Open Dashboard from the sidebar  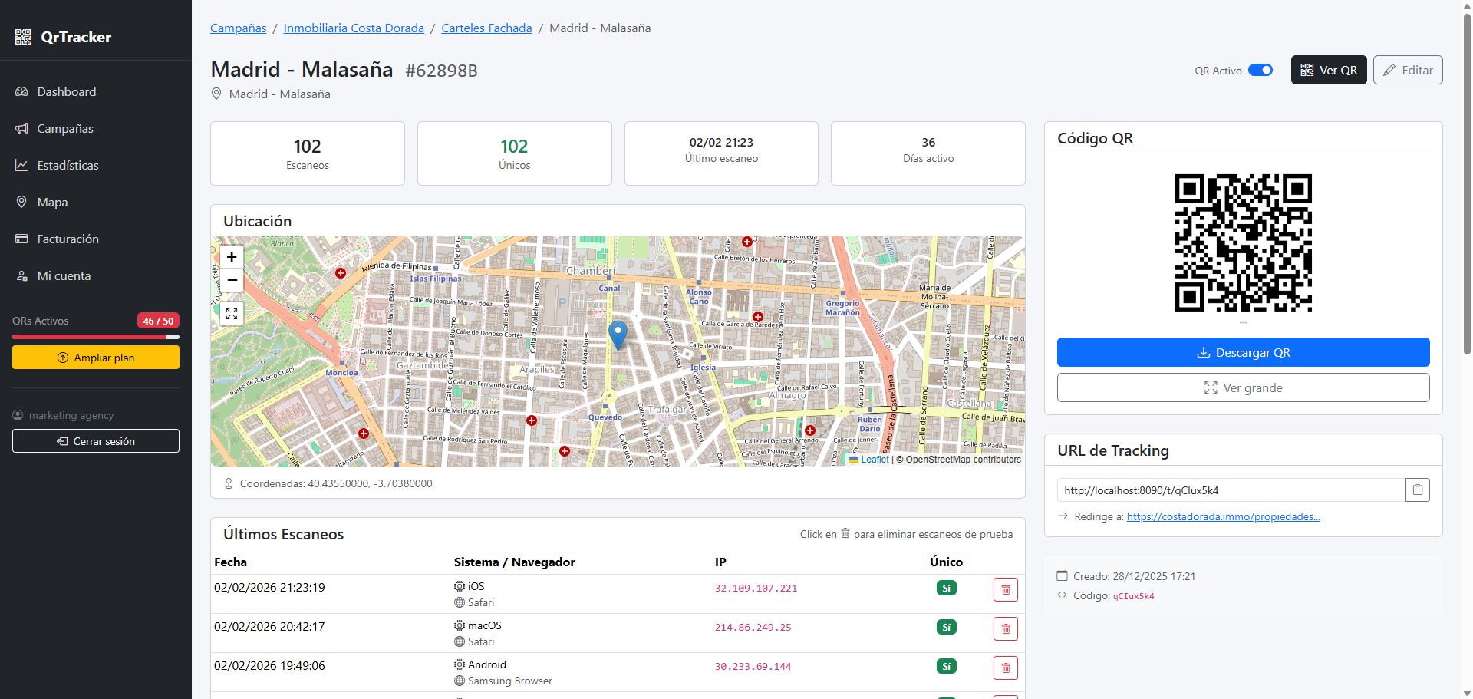pyautogui.click(x=67, y=92)
